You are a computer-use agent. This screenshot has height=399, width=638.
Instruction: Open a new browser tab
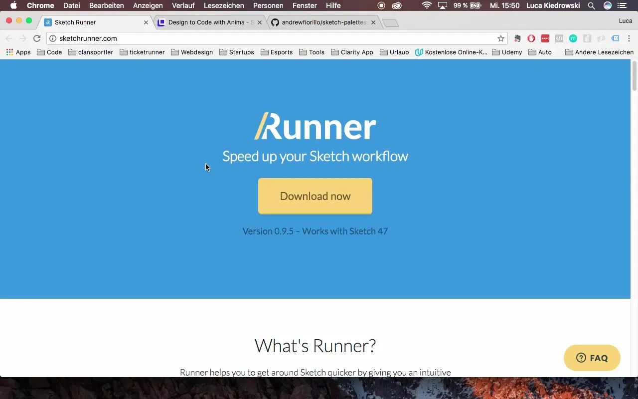click(390, 23)
